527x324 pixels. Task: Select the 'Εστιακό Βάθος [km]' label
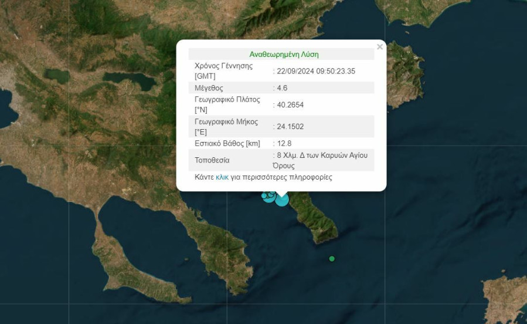point(227,143)
